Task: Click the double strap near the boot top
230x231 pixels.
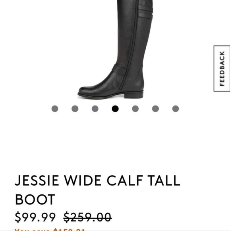Action: pyautogui.click(x=146, y=12)
